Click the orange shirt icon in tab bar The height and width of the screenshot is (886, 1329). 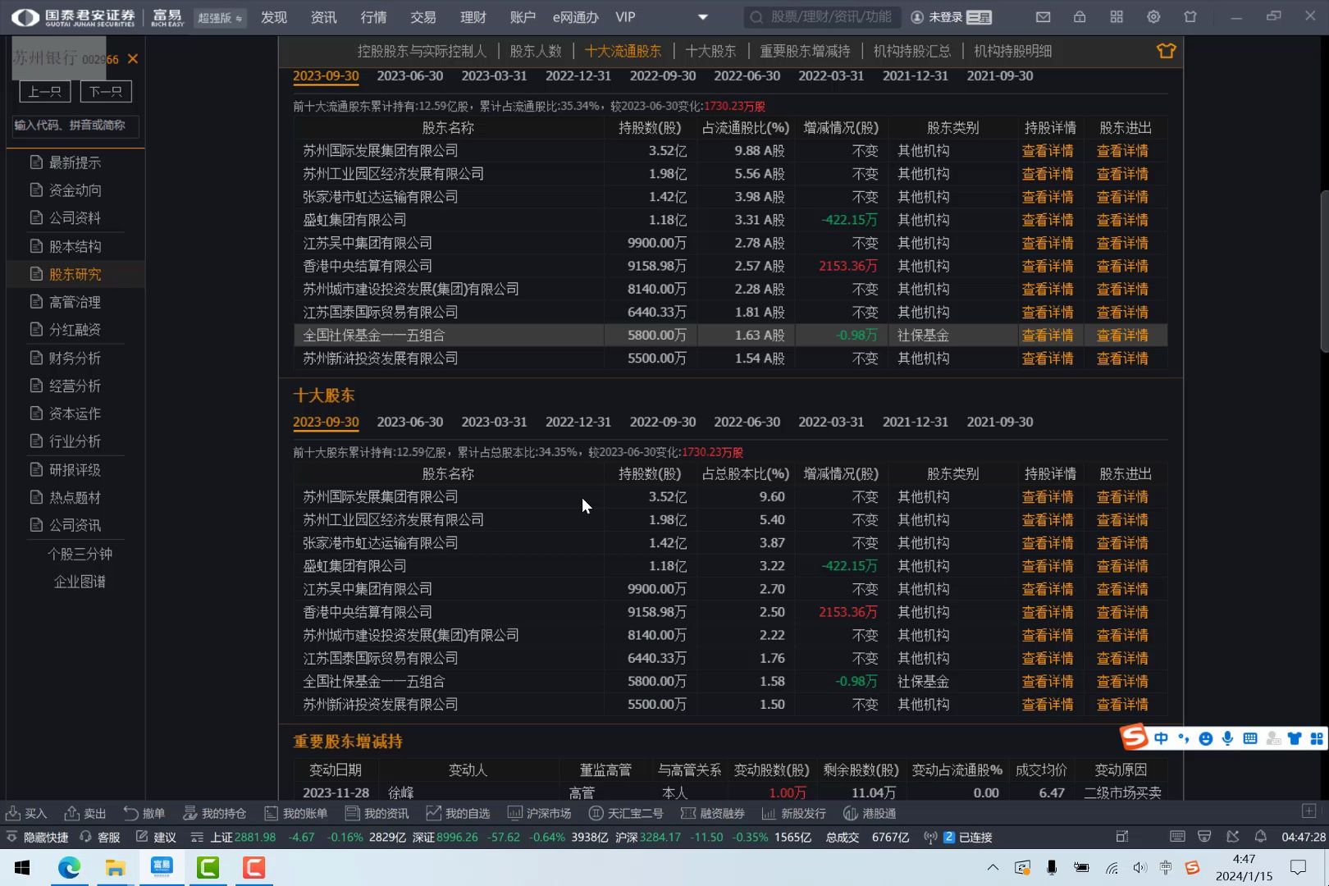point(1166,51)
